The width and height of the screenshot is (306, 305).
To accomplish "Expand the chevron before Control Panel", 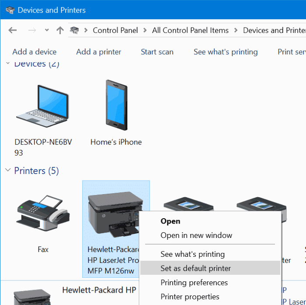I will tap(86, 30).
